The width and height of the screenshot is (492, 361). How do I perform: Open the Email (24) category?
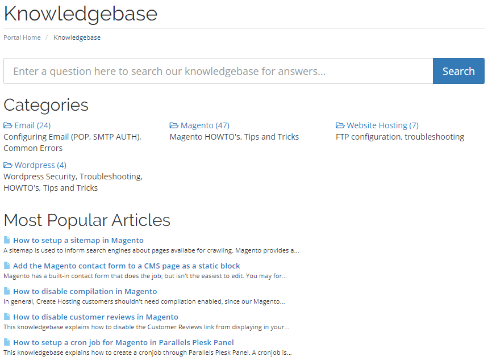(32, 125)
